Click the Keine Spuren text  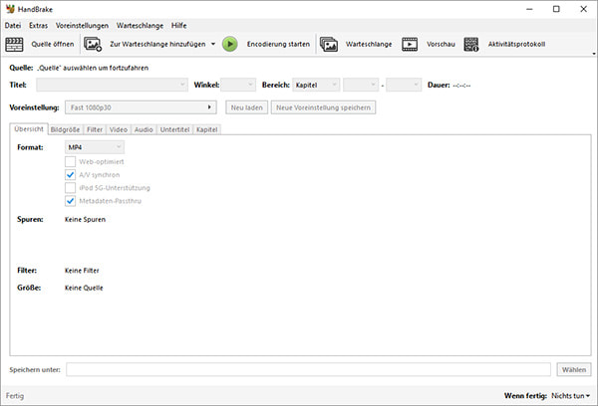pos(85,219)
